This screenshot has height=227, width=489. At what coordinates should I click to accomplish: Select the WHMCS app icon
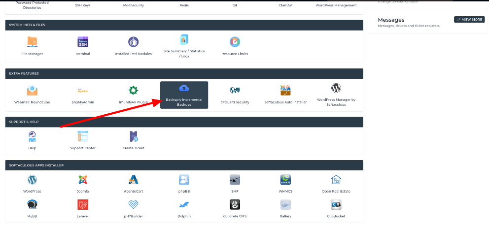point(285,180)
